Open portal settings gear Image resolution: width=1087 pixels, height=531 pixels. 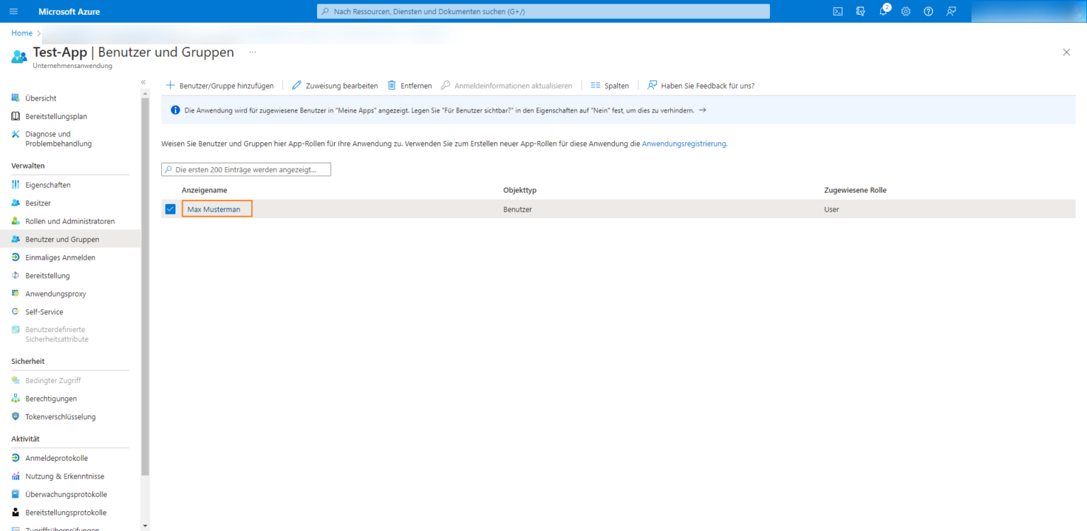pyautogui.click(x=906, y=11)
